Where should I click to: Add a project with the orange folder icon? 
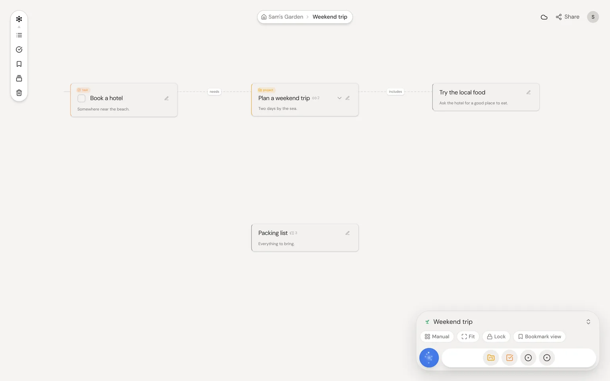tap(491, 358)
